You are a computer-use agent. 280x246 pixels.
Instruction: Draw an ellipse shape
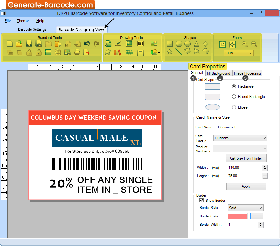pos(188,44)
